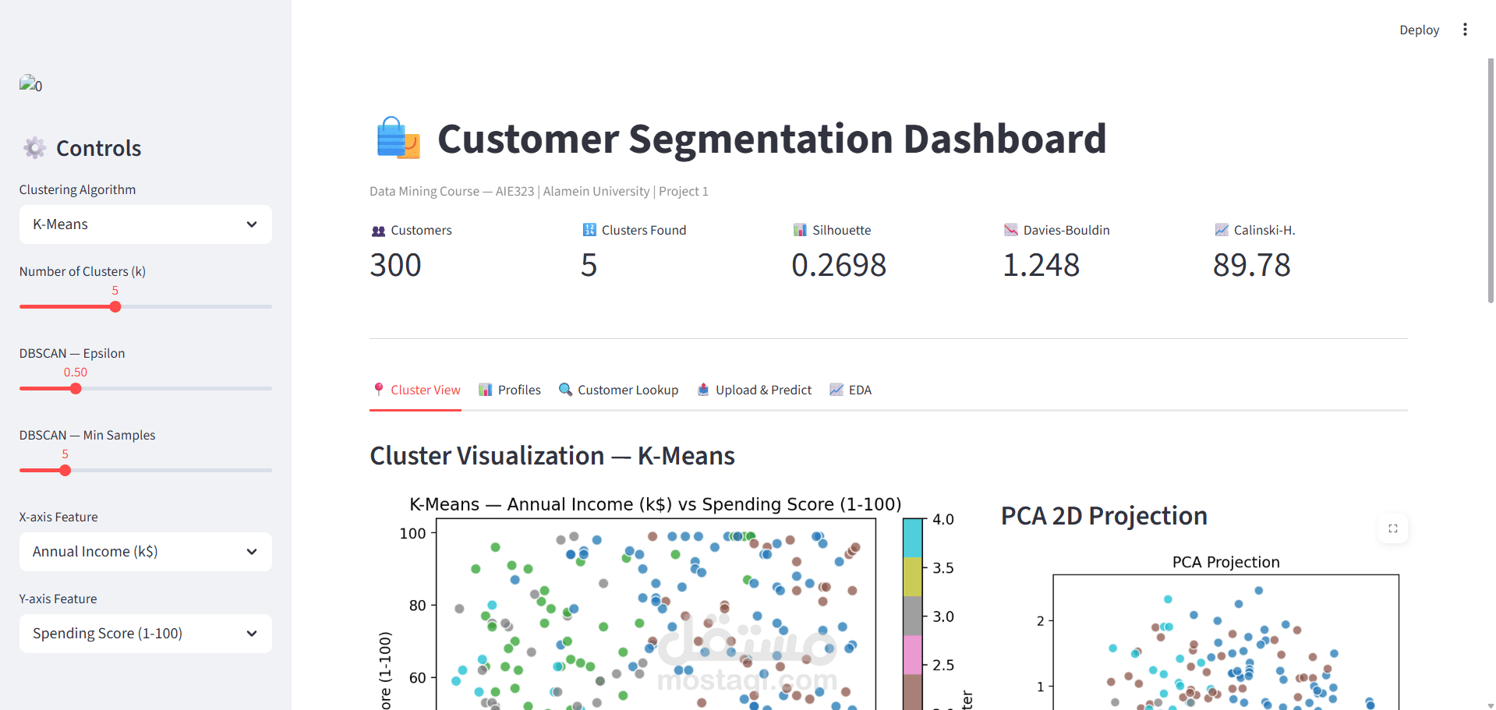This screenshot has width=1496, height=710.
Task: Switch to the Cluster View tab
Action: 416,390
